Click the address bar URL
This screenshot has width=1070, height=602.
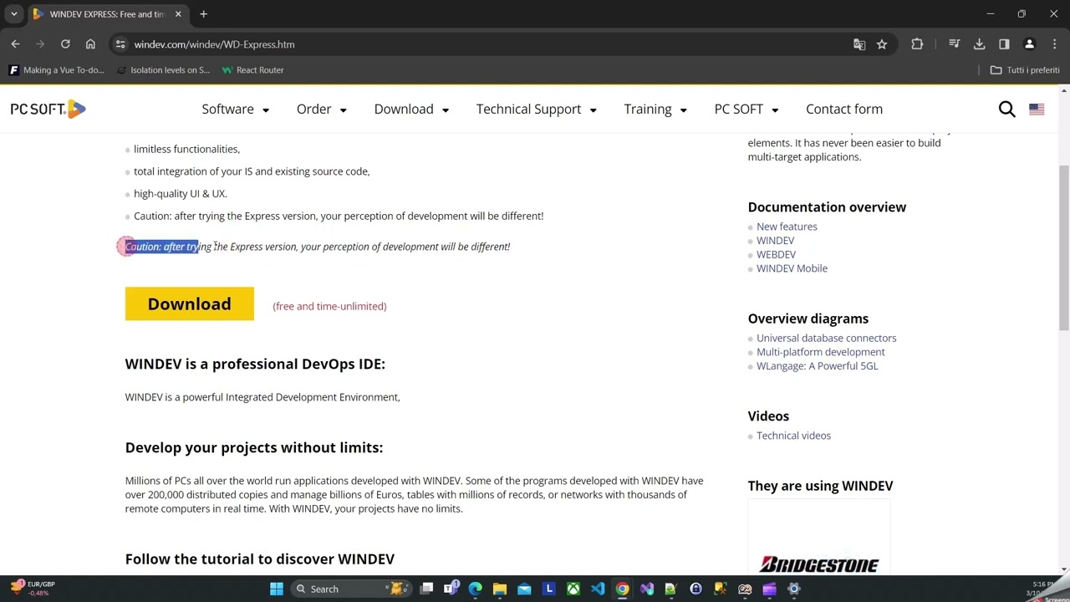pos(214,44)
